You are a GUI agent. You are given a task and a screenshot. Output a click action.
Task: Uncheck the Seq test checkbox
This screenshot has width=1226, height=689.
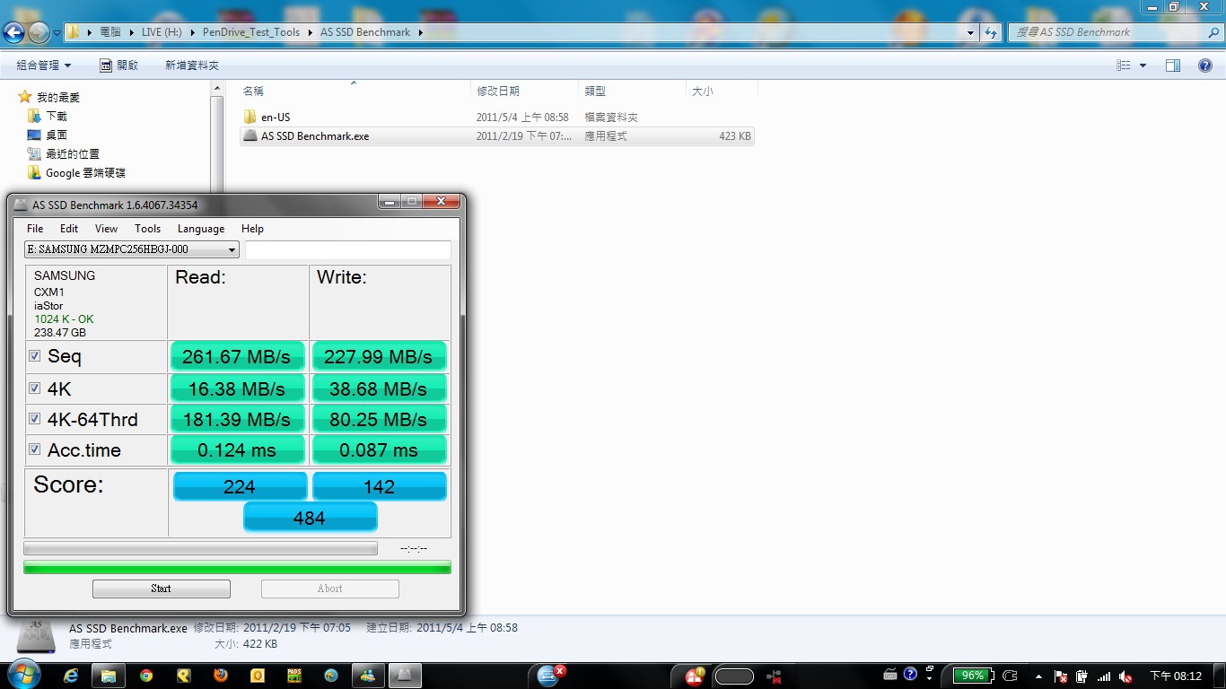34,356
